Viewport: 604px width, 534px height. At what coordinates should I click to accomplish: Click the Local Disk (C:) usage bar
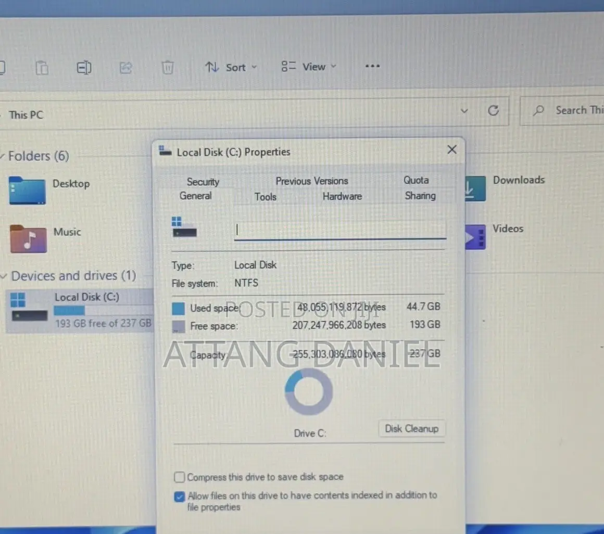[x=103, y=310]
